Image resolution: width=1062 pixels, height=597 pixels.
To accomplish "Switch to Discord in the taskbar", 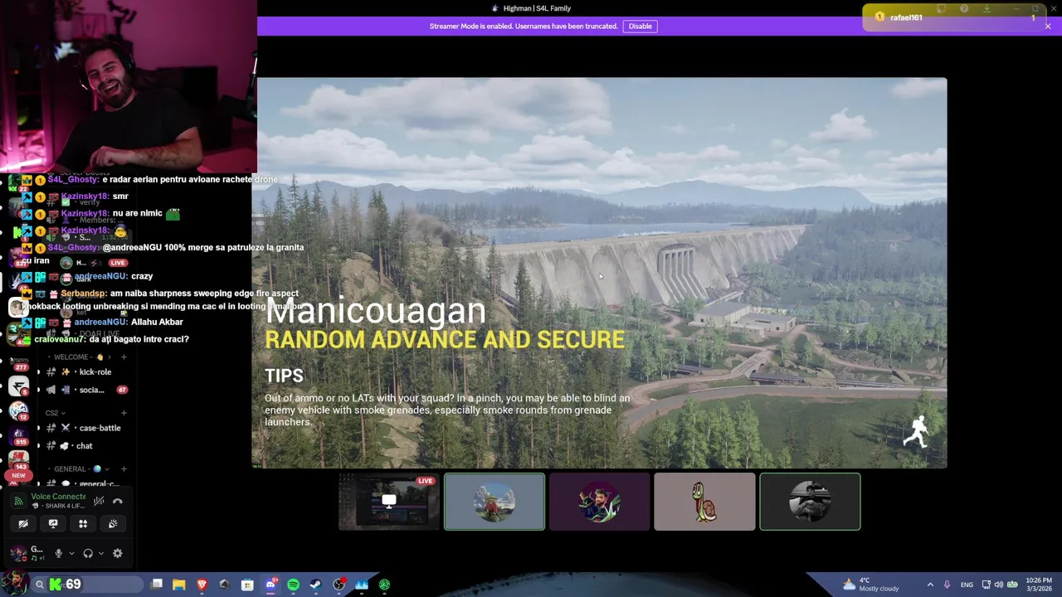I will pyautogui.click(x=270, y=585).
